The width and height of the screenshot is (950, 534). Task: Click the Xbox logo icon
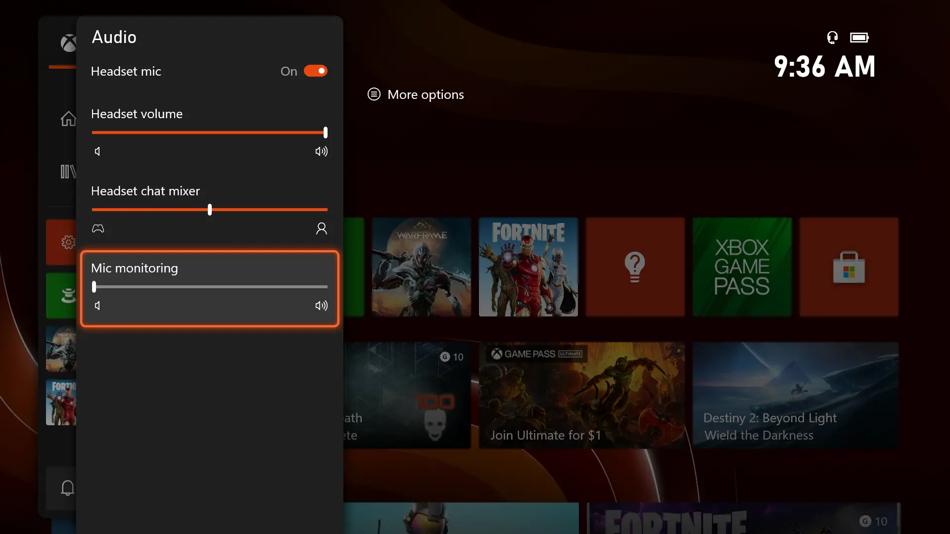point(68,44)
